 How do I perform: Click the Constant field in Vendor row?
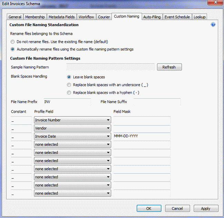coord(21,128)
